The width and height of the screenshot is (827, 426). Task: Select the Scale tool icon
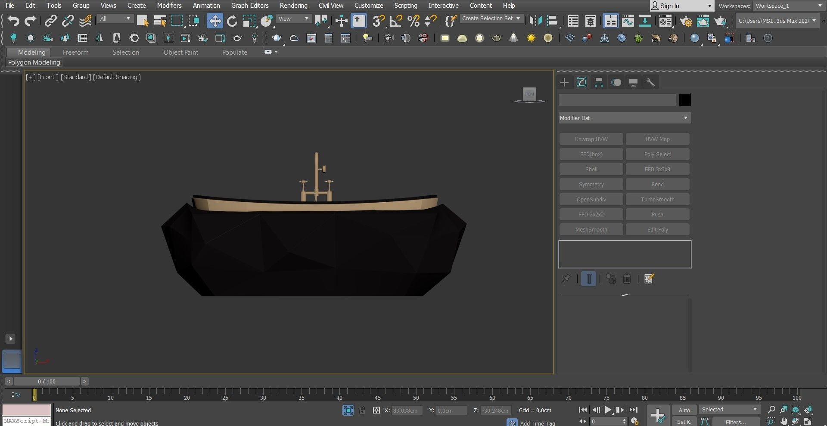pos(249,21)
